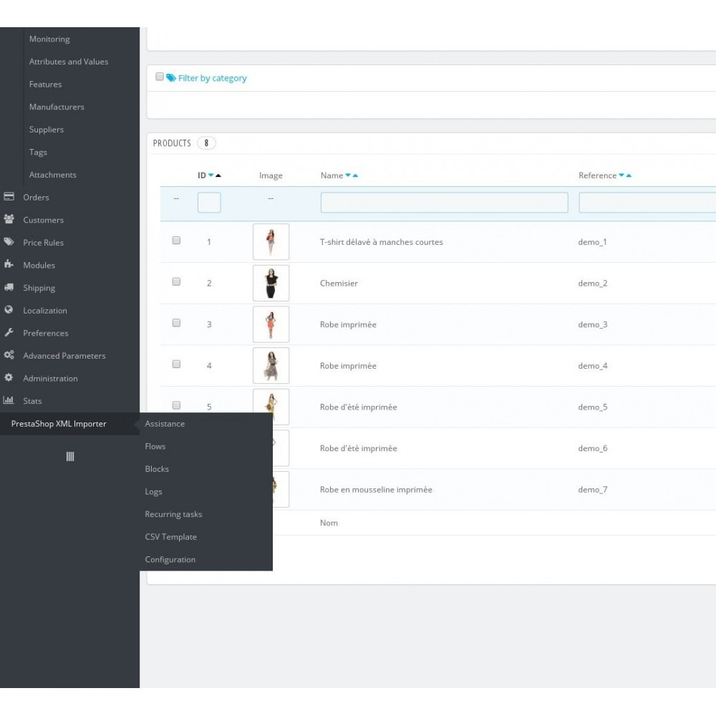Open Flows in XML Importer flyout
The image size is (716, 716).
pyautogui.click(x=155, y=446)
